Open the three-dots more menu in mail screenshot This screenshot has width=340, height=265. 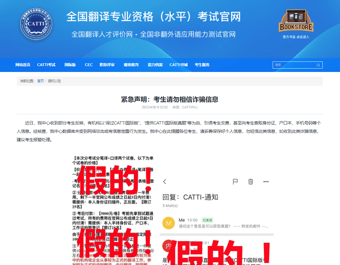[266, 182]
